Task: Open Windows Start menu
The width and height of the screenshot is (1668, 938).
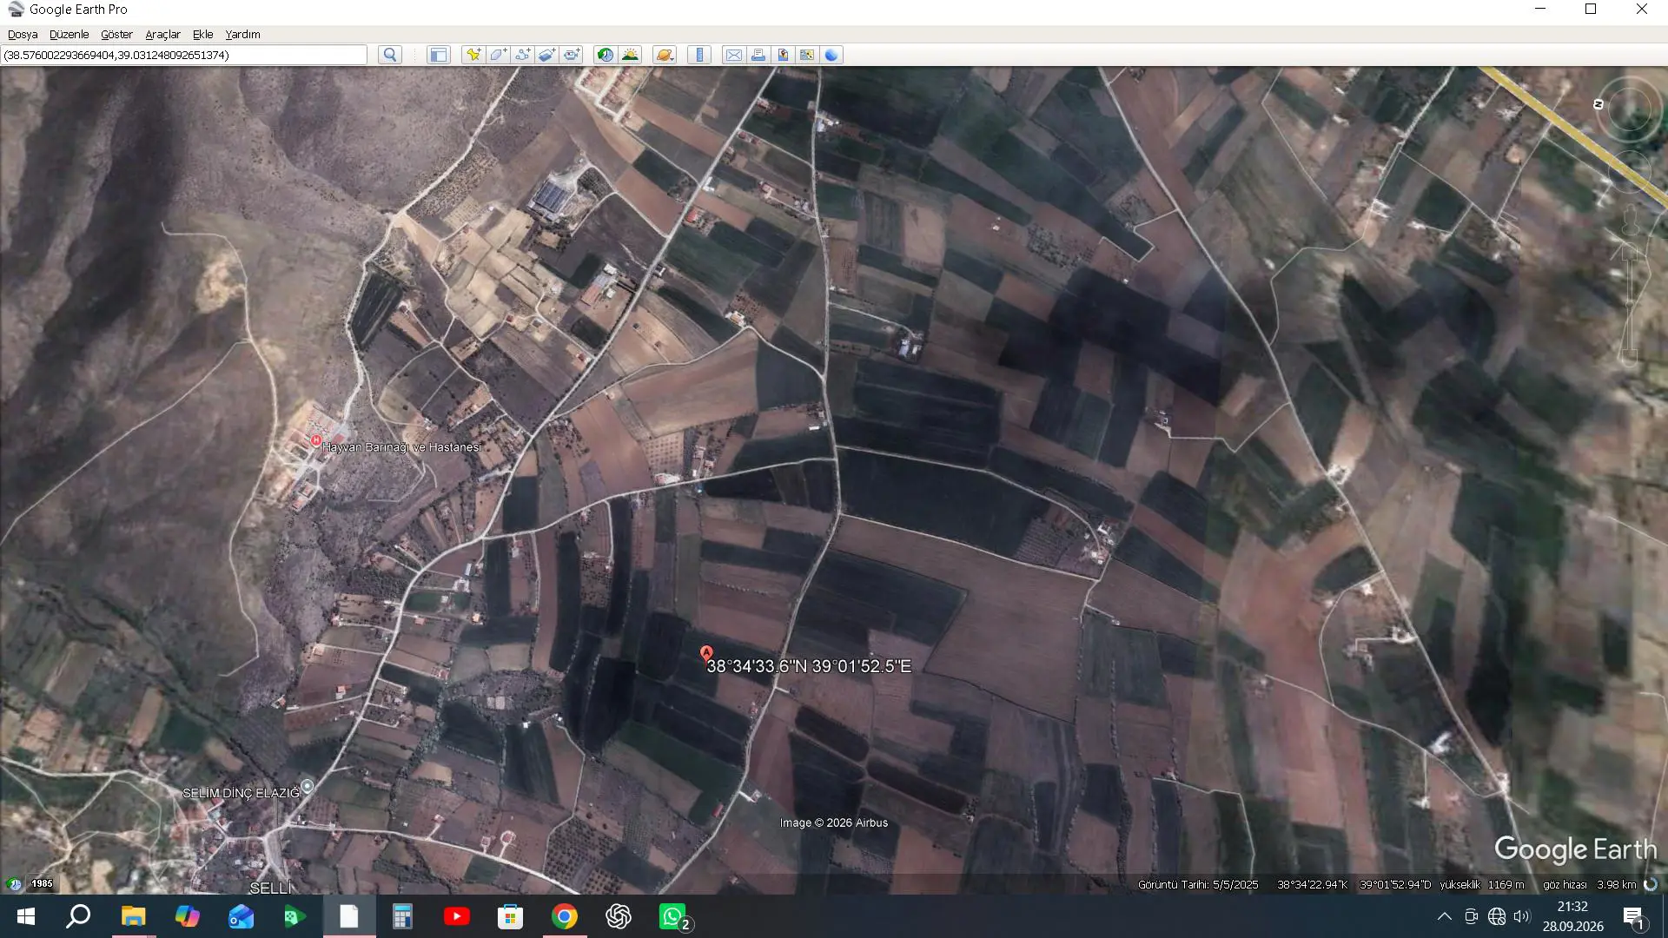Action: tap(26, 916)
